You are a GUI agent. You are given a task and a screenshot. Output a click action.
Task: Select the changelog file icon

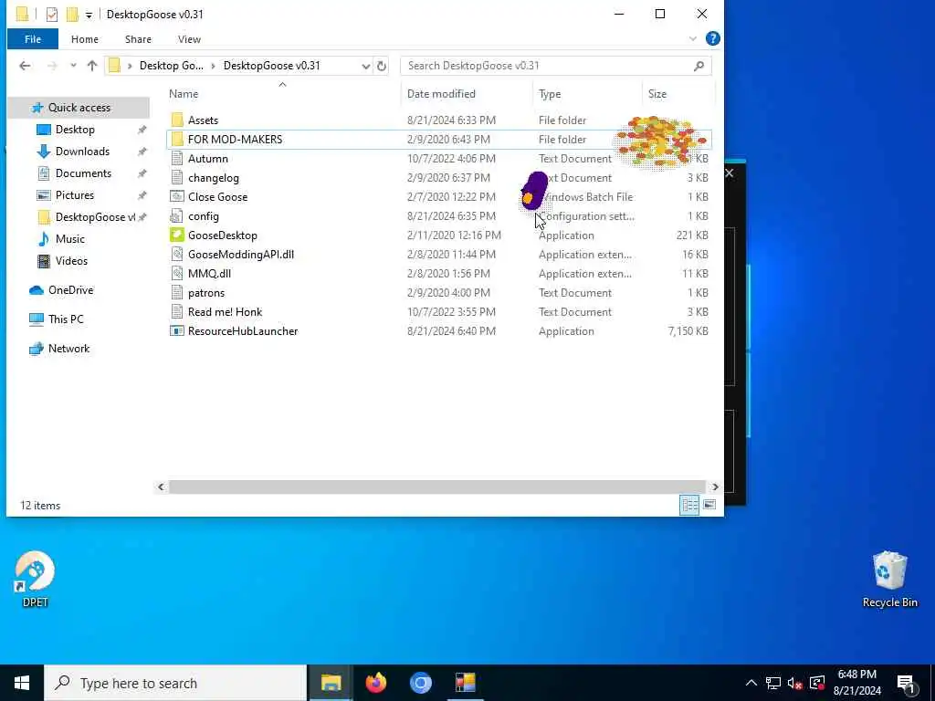[177, 178]
